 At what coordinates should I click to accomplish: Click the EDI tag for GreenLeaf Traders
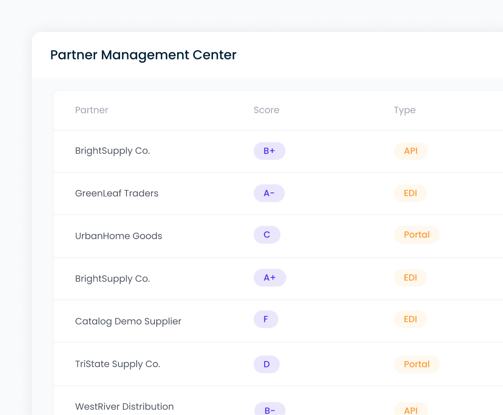[410, 193]
